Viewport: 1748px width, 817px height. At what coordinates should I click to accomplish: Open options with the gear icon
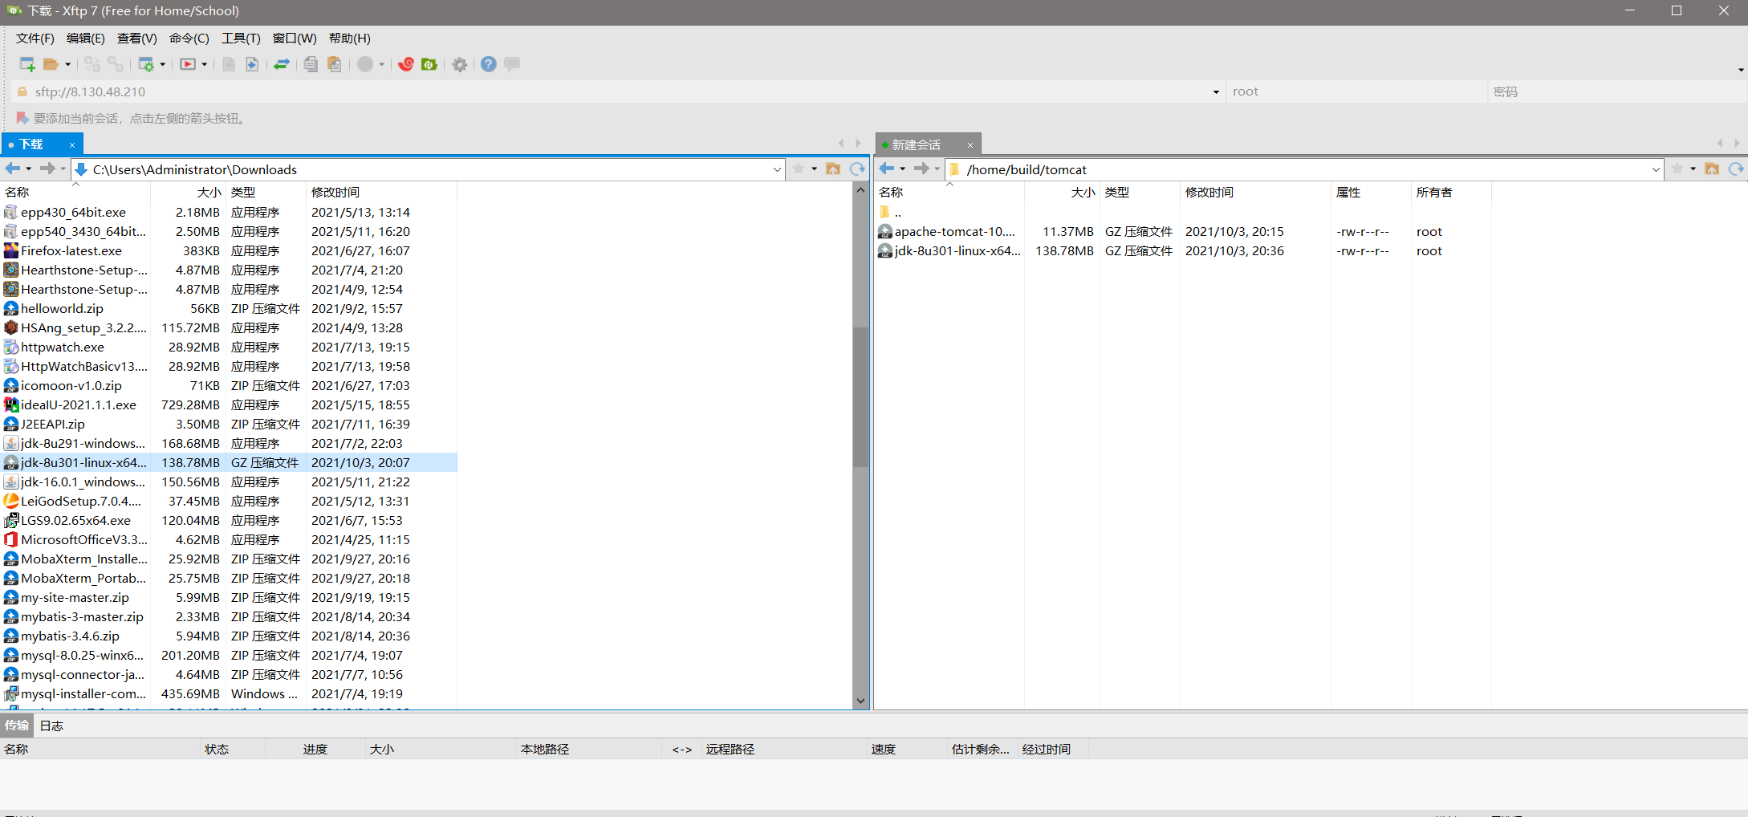tap(460, 64)
